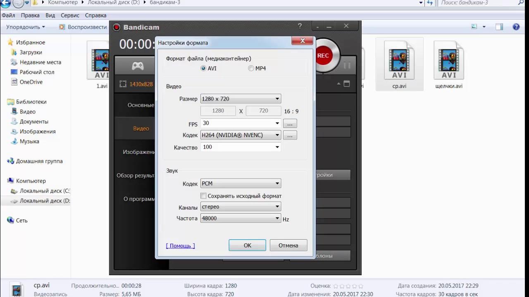Open the Файл menu in Explorer
Viewport: 529px width, 297px height.
pyautogui.click(x=8, y=15)
